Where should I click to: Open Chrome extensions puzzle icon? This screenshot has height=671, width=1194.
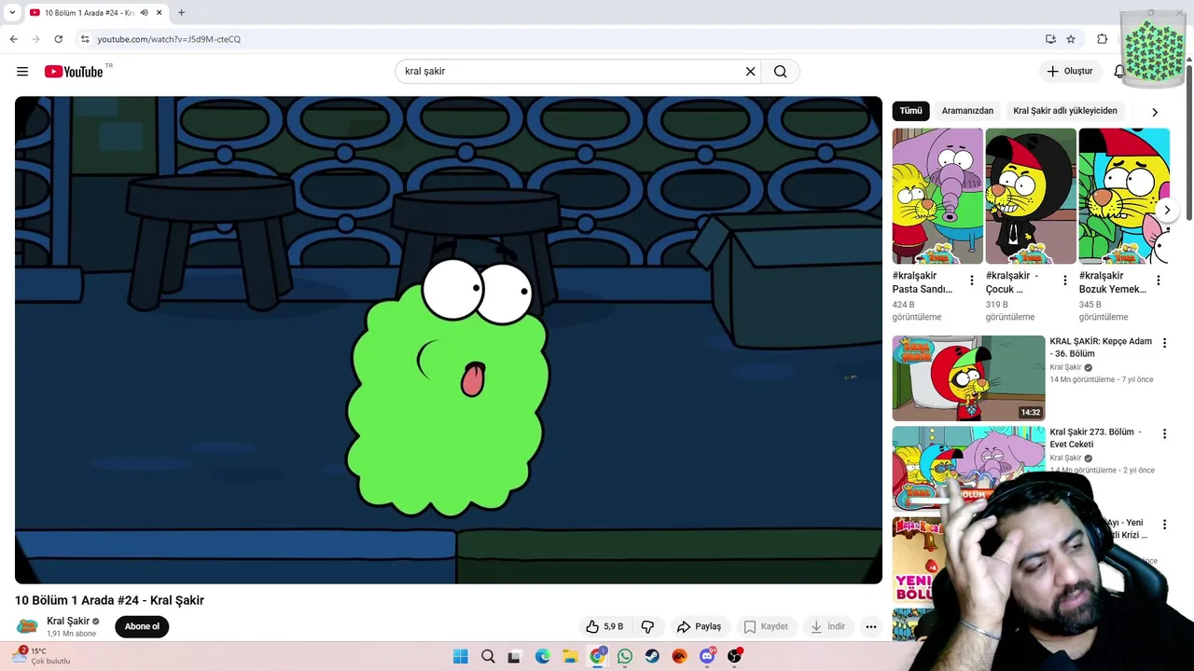(x=1102, y=39)
